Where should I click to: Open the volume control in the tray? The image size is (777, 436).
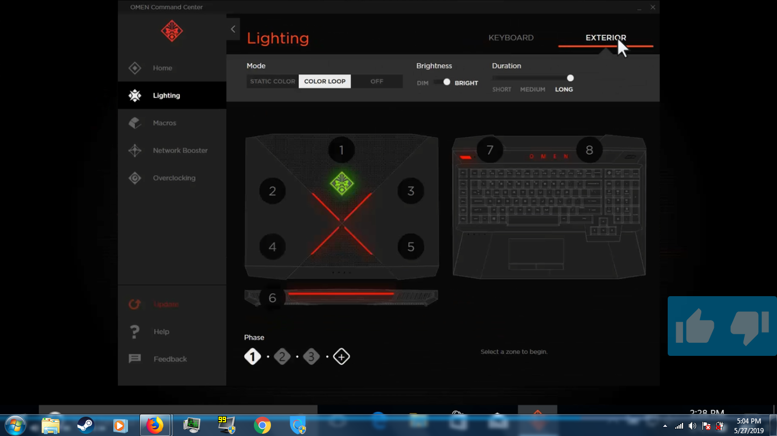click(x=693, y=426)
